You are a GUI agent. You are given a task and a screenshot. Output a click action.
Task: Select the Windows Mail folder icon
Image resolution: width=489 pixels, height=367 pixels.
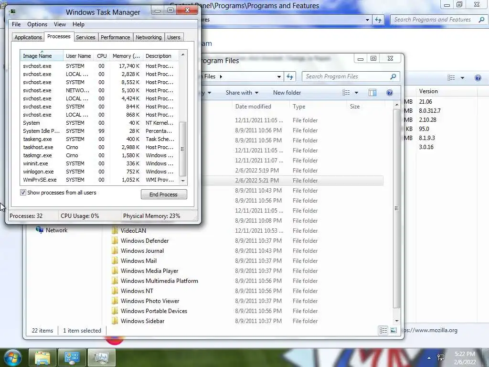point(115,260)
